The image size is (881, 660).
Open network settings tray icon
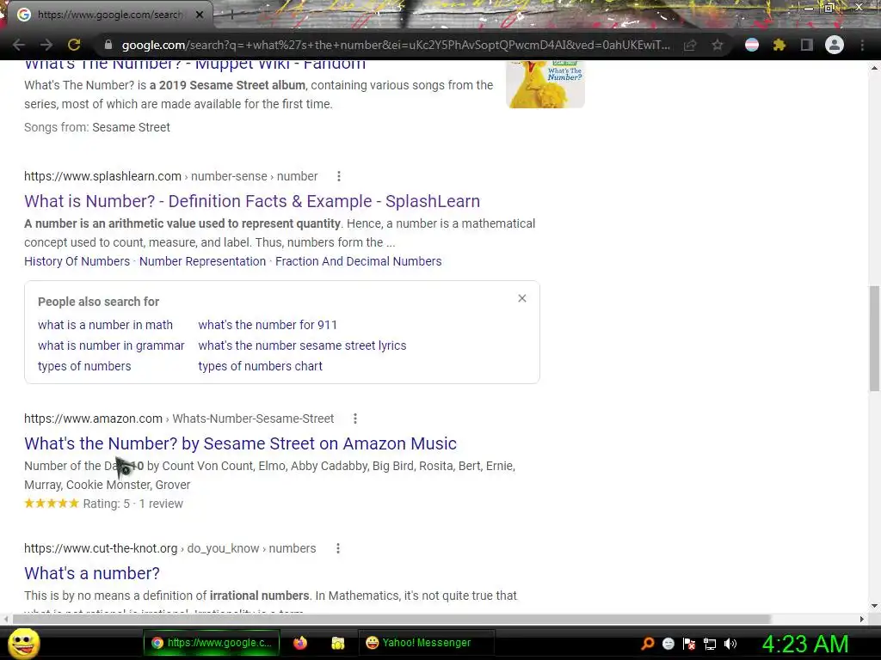(710, 644)
